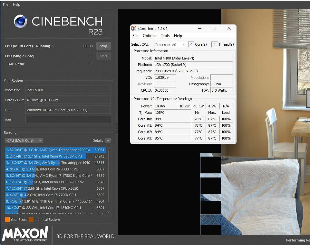Click the Tj. Max value 105°C
The width and height of the screenshot is (310, 245).
[173, 113]
